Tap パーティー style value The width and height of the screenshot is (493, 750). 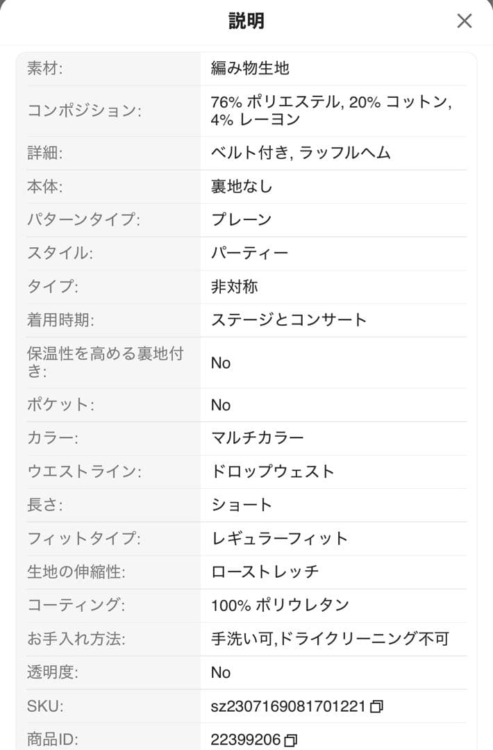249,253
